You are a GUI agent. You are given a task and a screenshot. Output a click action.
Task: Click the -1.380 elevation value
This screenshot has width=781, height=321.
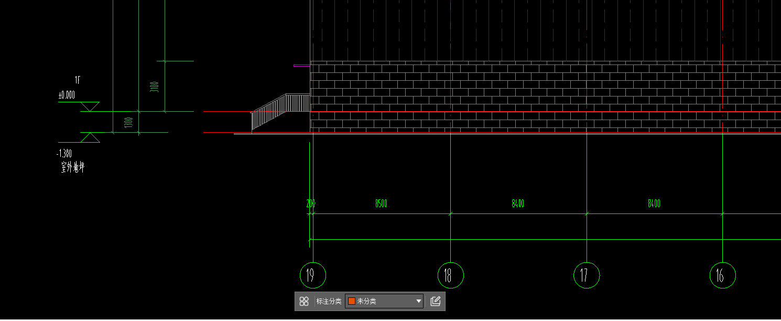click(64, 154)
